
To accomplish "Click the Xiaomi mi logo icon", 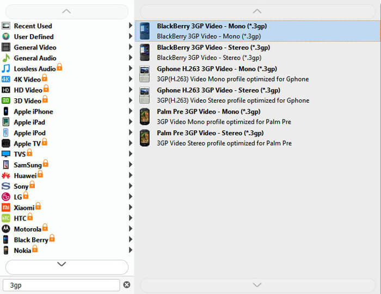I will (6, 208).
